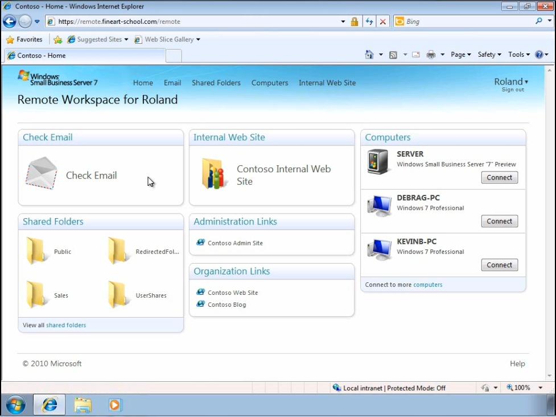Open the Favorites button
This screenshot has height=417, width=556.
[24, 39]
